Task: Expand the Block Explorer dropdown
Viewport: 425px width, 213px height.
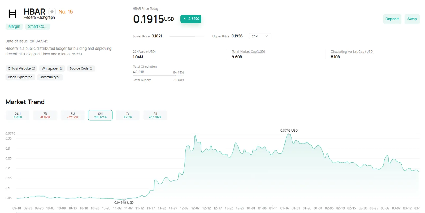Action: point(20,77)
